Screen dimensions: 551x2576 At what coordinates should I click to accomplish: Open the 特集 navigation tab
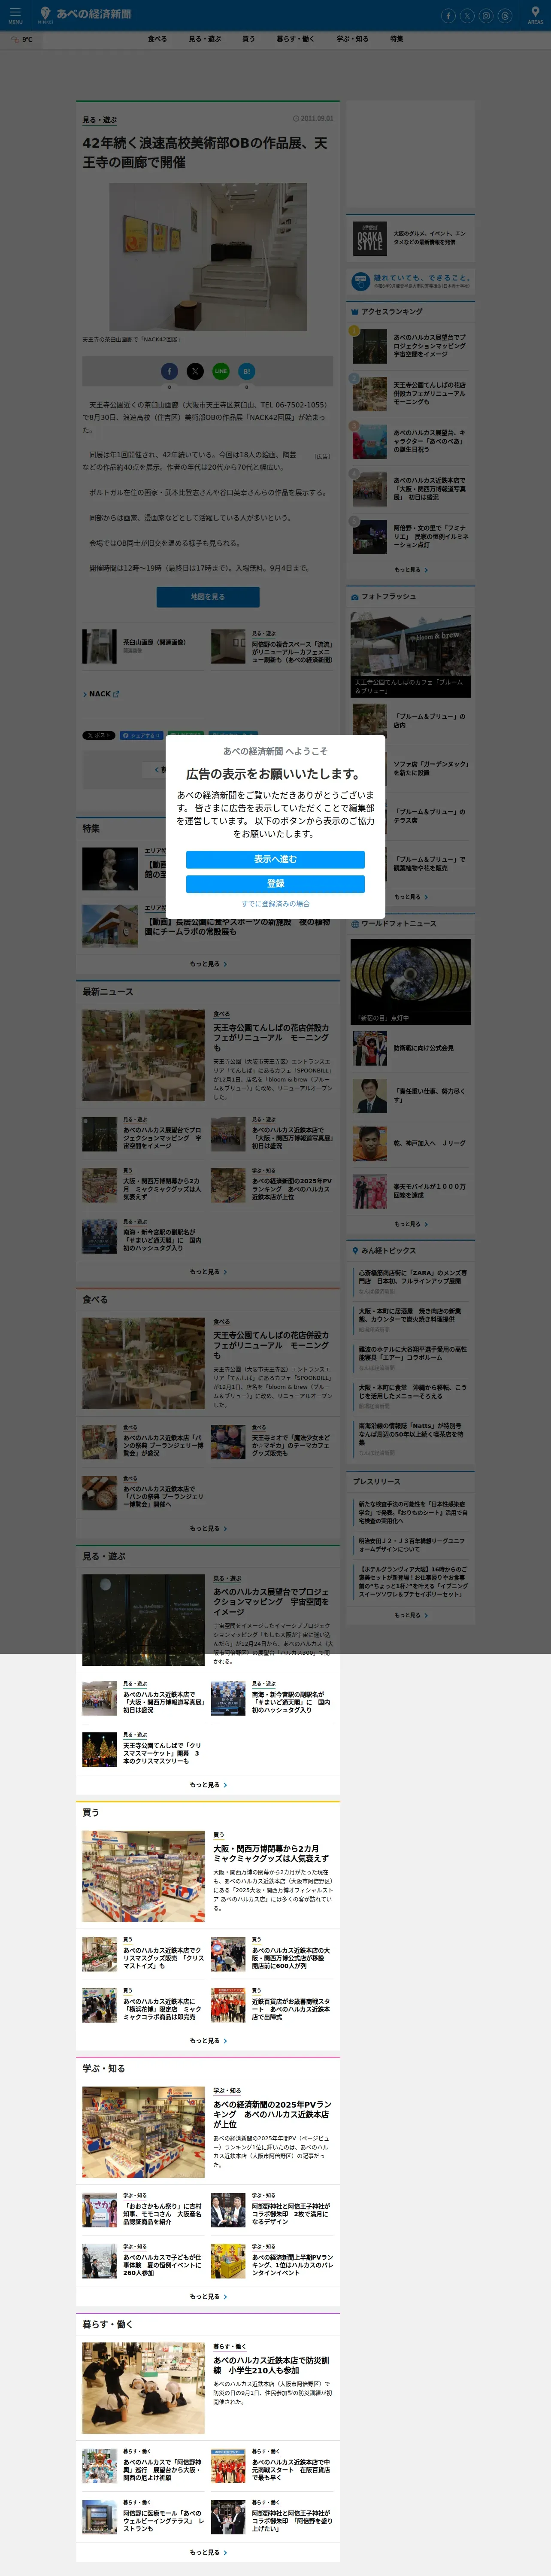pos(397,39)
